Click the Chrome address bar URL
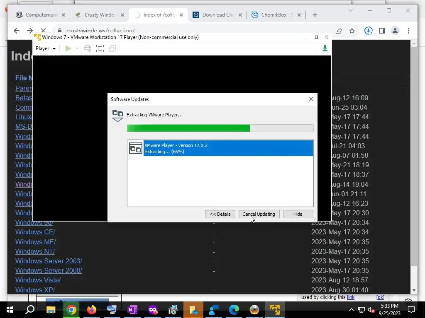 [x=100, y=31]
